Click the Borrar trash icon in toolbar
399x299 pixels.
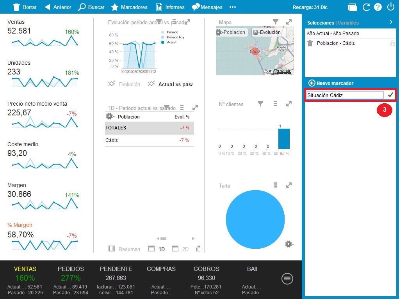(x=16, y=7)
